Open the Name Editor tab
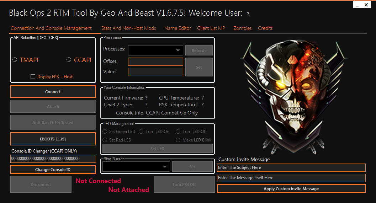Screen dimensions: 376x203 pos(178,28)
